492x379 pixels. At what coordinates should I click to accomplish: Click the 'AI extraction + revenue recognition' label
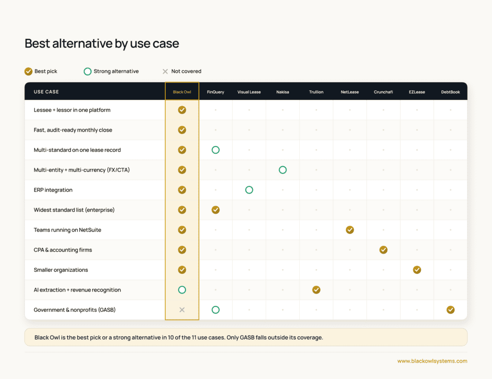tap(77, 290)
